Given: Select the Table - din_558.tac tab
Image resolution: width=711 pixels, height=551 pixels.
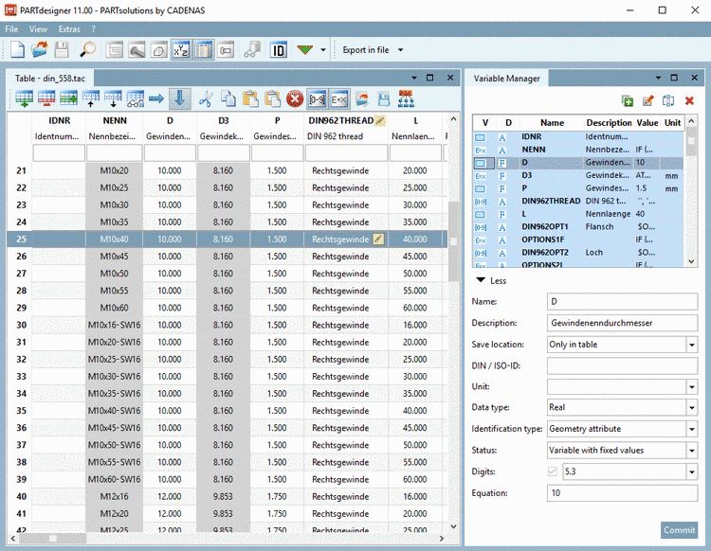Looking at the screenshot, I should (52, 78).
